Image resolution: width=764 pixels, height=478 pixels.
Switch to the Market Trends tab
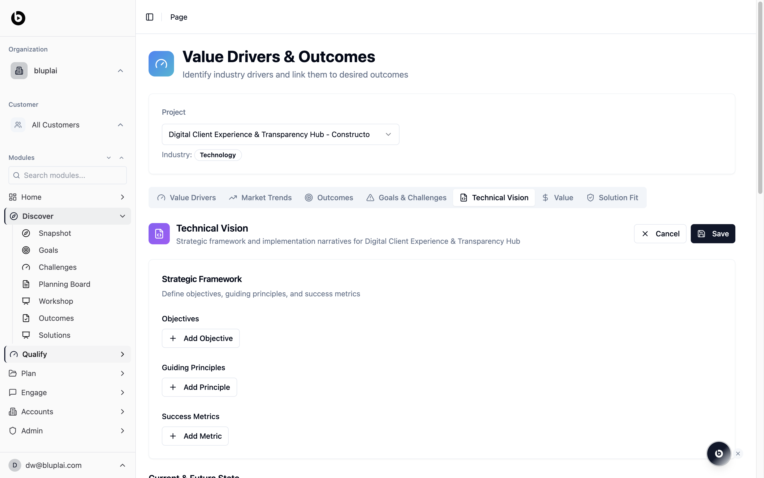(260, 198)
